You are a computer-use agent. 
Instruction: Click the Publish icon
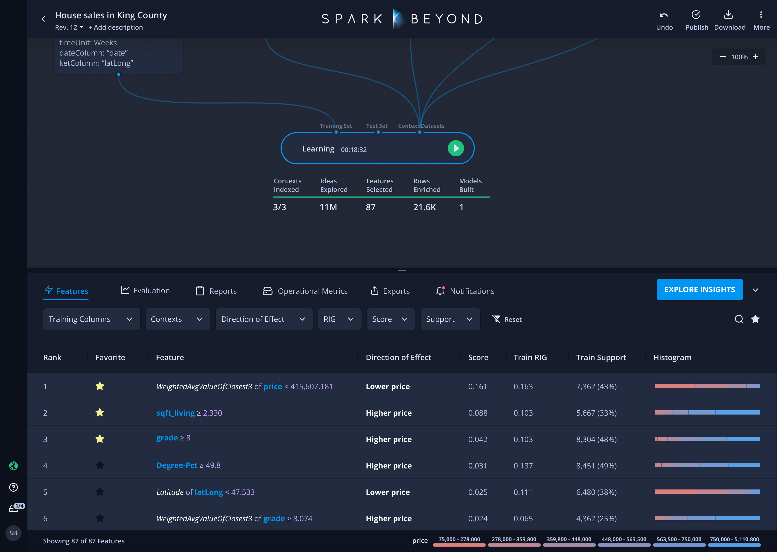(696, 15)
